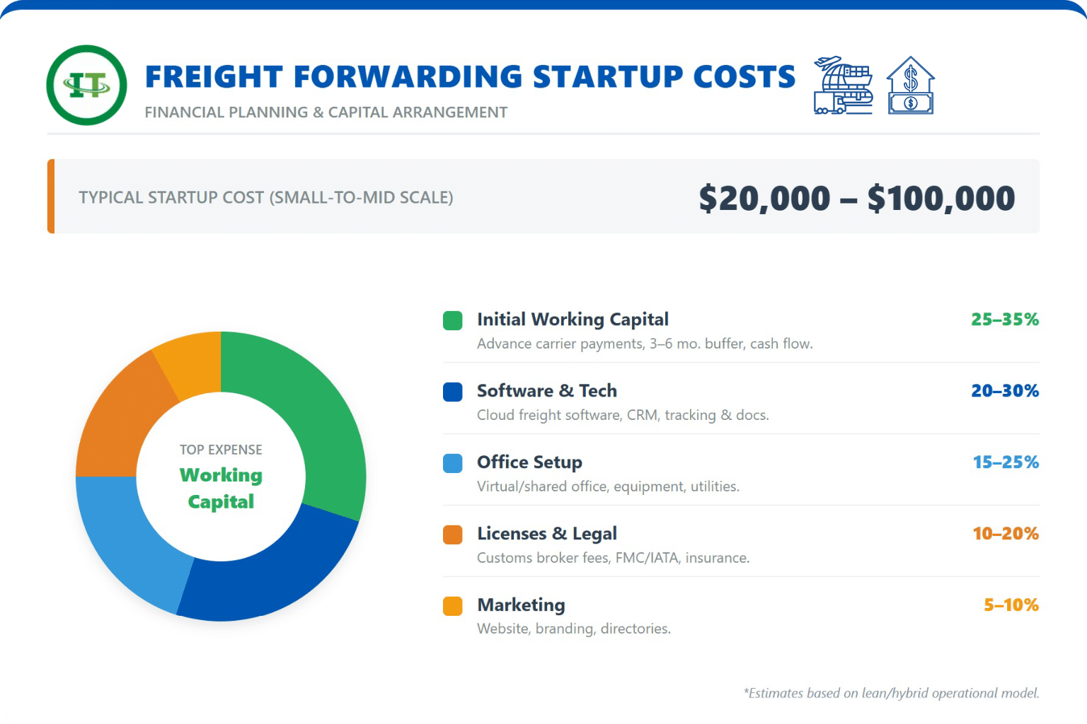The image size is (1087, 724).
Task: Click the 20–30% Software percentage value
Action: coord(1004,391)
